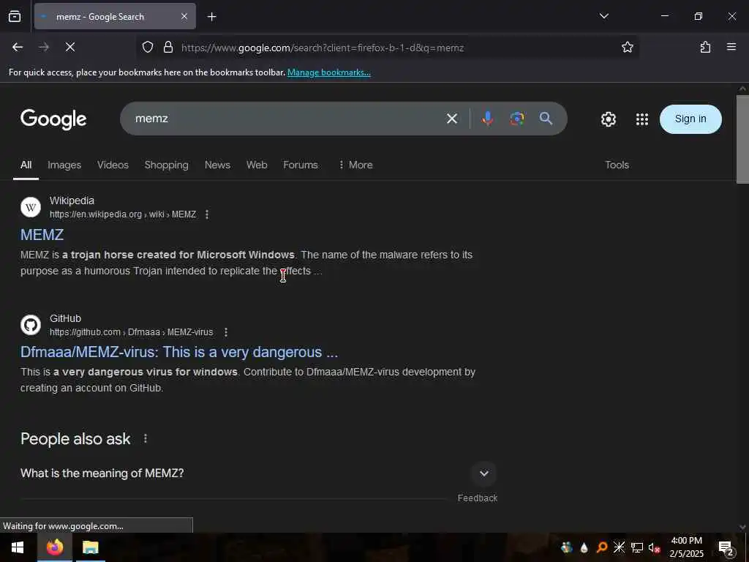
Task: Search by image with Lens icon
Action: (517, 119)
